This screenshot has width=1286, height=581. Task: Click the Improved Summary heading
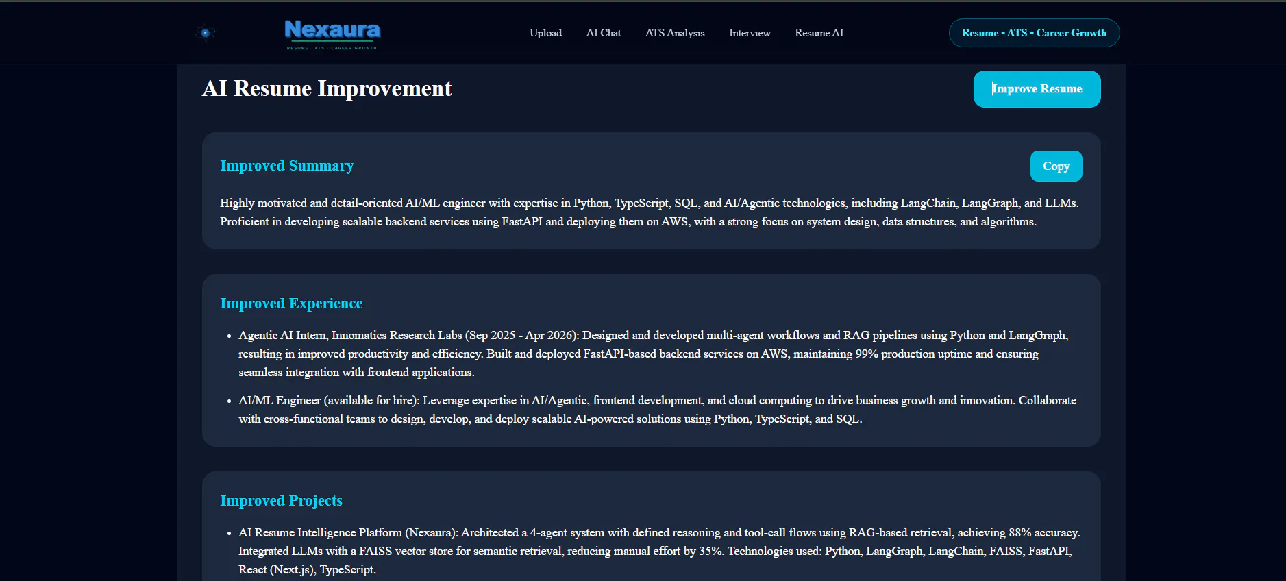tap(287, 166)
